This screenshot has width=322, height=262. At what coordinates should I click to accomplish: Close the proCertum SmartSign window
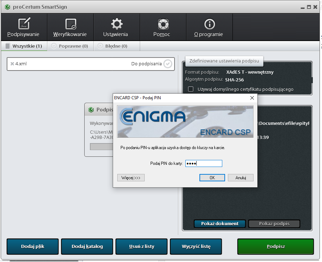(315, 7)
